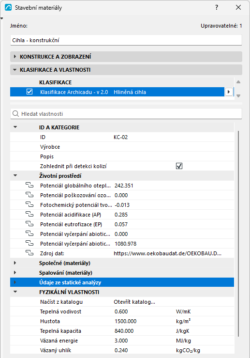The width and height of the screenshot is (250, 358).
Task: Click link icon beside Potenciál globálního otepl...
Action: tap(29, 185)
